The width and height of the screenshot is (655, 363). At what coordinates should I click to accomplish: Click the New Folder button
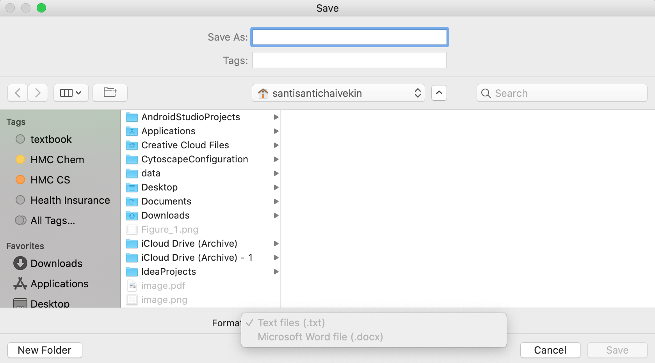click(44, 350)
